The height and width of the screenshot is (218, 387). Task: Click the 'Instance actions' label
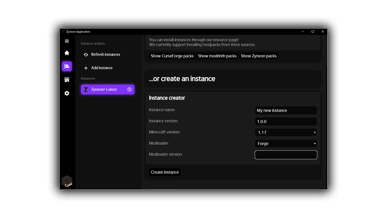pos(93,44)
